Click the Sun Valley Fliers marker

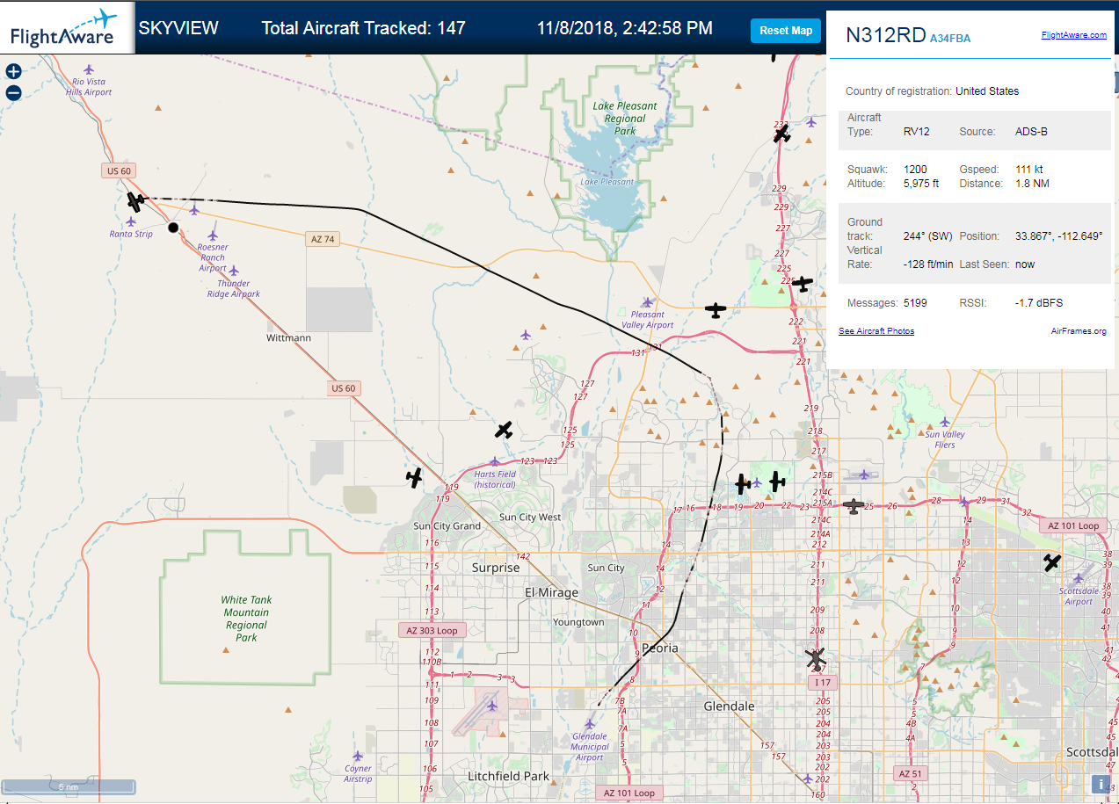click(x=945, y=422)
